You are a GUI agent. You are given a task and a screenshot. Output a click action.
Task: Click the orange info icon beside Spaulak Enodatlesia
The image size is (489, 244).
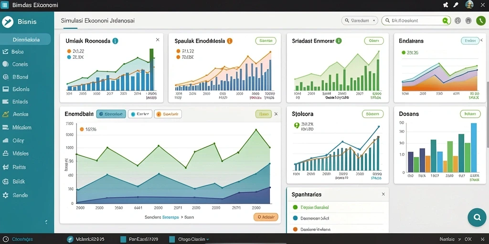coord(230,41)
